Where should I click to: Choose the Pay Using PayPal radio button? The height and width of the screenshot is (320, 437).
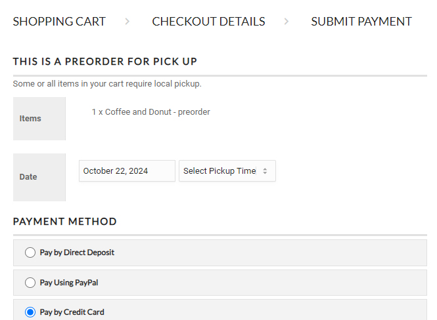pos(30,283)
